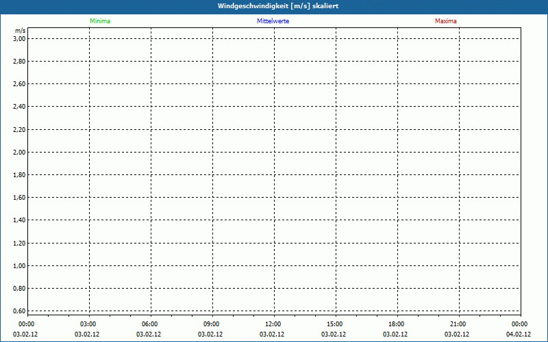
Task: Click the 12:00 time axis label
Action: [273, 324]
